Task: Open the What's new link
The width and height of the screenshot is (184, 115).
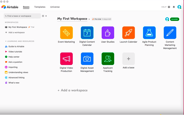Action: (x=14, y=83)
